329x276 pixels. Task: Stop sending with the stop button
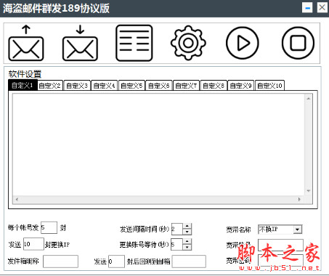coord(298,43)
